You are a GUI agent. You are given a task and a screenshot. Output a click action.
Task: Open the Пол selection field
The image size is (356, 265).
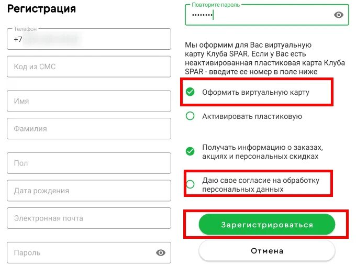(x=89, y=163)
